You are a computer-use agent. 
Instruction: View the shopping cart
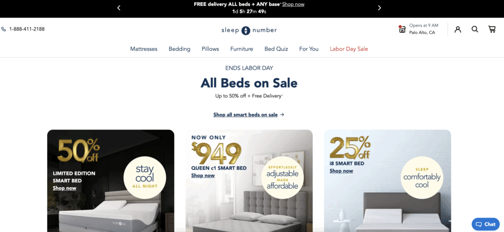tap(492, 29)
